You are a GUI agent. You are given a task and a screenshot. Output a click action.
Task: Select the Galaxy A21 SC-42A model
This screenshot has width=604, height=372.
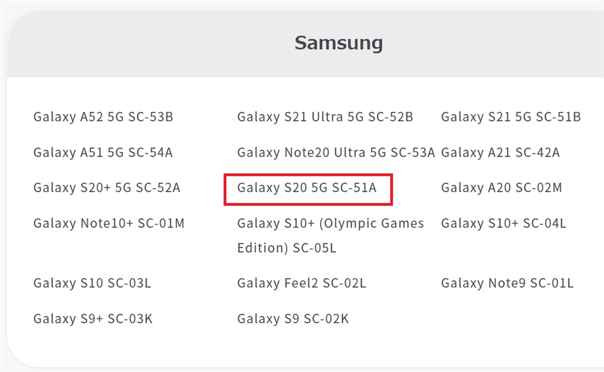[x=500, y=153]
